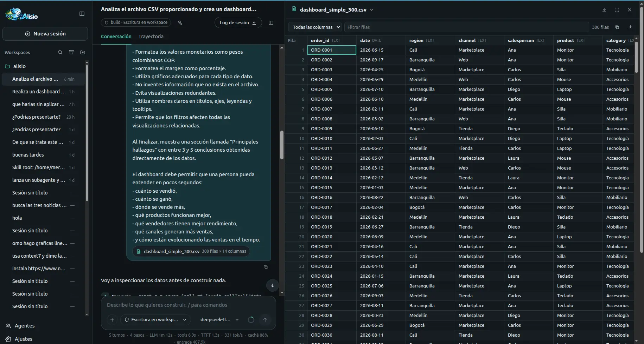Copy table rows icon beside 300 filas
Image resolution: width=644 pixels, height=344 pixels.
click(x=617, y=27)
